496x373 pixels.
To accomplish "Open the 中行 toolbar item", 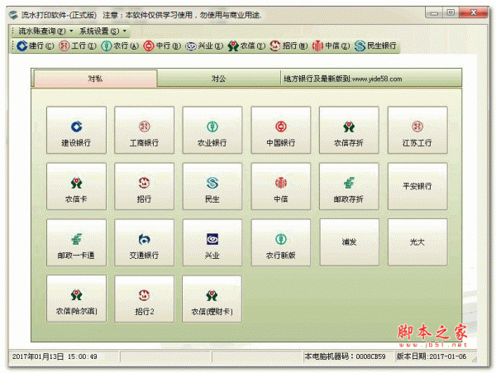I will click(x=162, y=45).
